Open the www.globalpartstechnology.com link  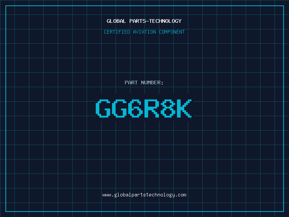tap(144, 195)
